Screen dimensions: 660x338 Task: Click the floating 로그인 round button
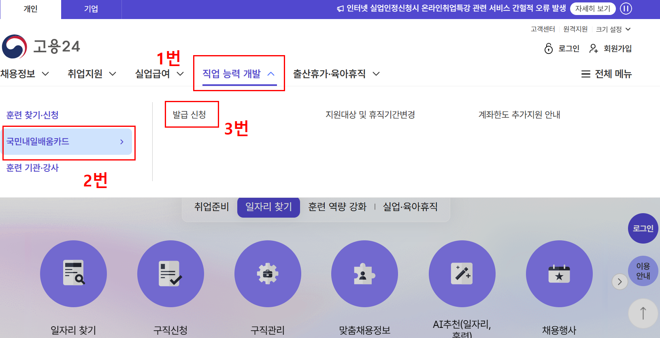tap(643, 228)
